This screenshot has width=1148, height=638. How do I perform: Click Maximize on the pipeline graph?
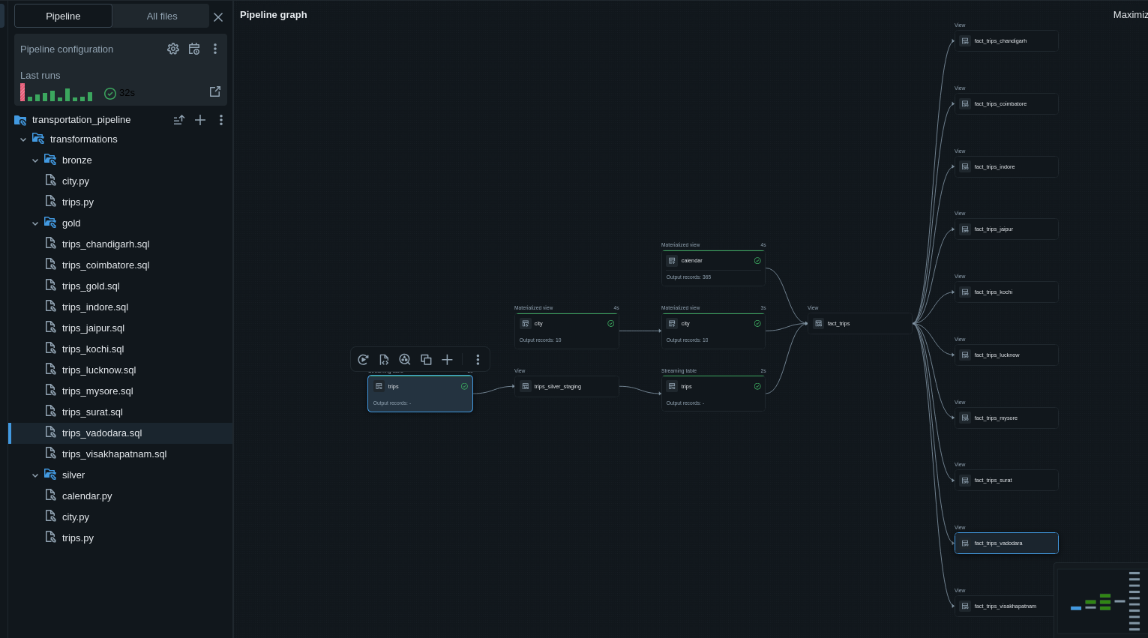point(1129,14)
